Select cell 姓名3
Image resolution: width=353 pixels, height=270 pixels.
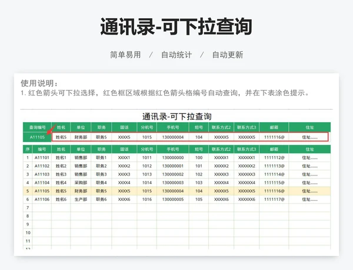(x=61, y=174)
